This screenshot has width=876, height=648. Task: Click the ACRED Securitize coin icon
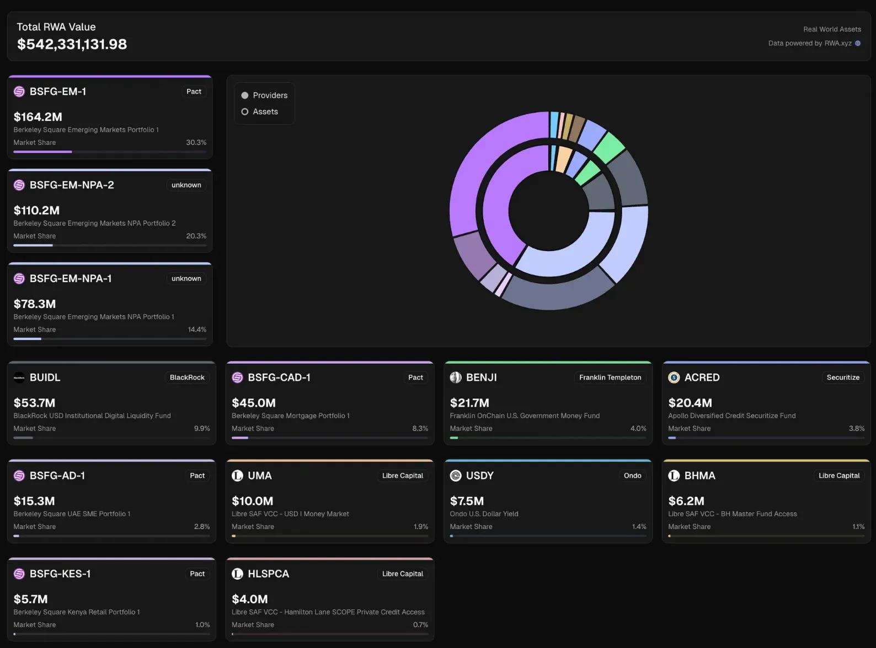point(674,377)
